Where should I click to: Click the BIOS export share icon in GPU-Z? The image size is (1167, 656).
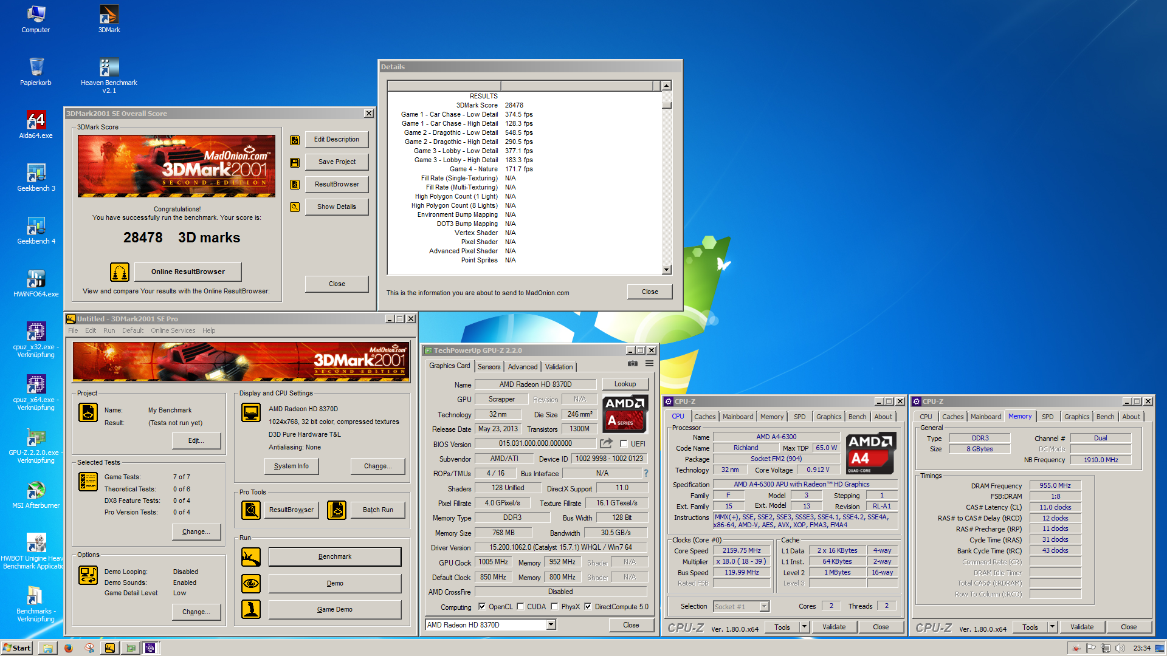pyautogui.click(x=606, y=443)
